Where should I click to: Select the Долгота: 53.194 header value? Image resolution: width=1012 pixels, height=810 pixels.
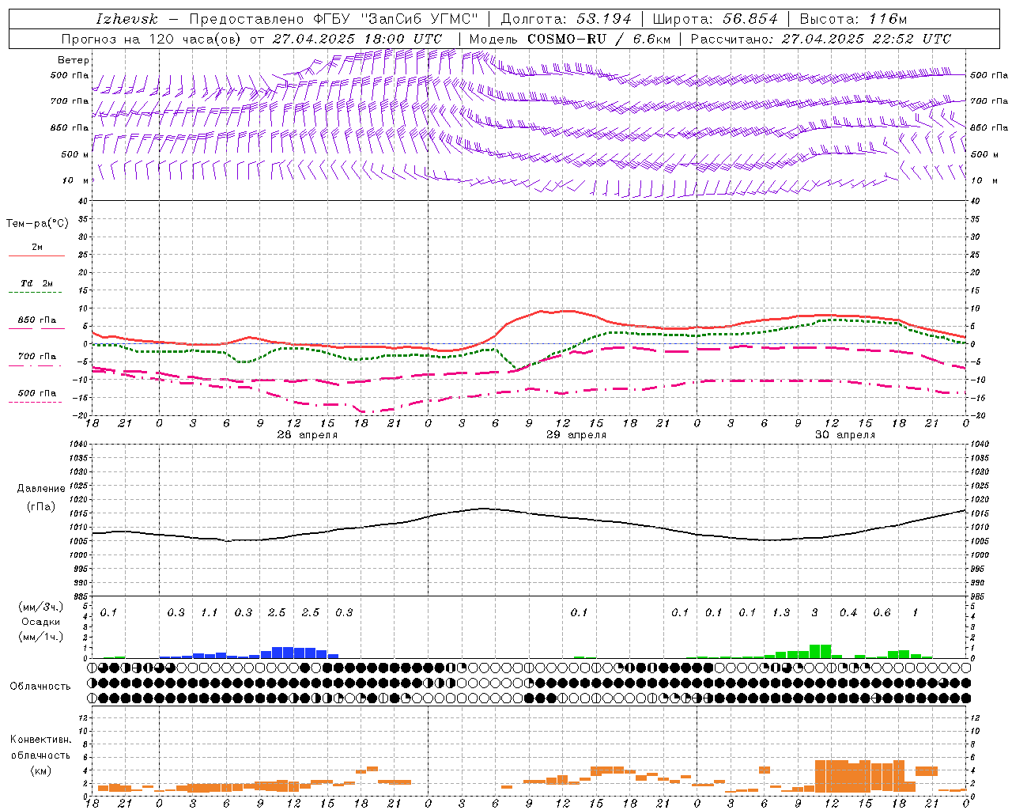[566, 19]
